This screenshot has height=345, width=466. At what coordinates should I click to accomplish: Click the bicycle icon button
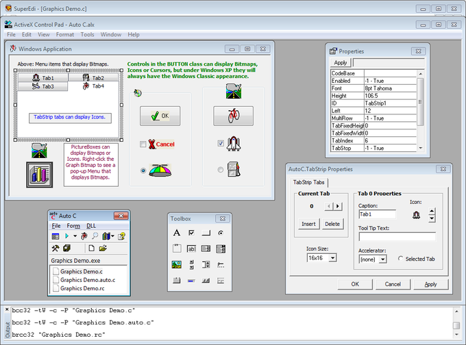click(x=233, y=116)
